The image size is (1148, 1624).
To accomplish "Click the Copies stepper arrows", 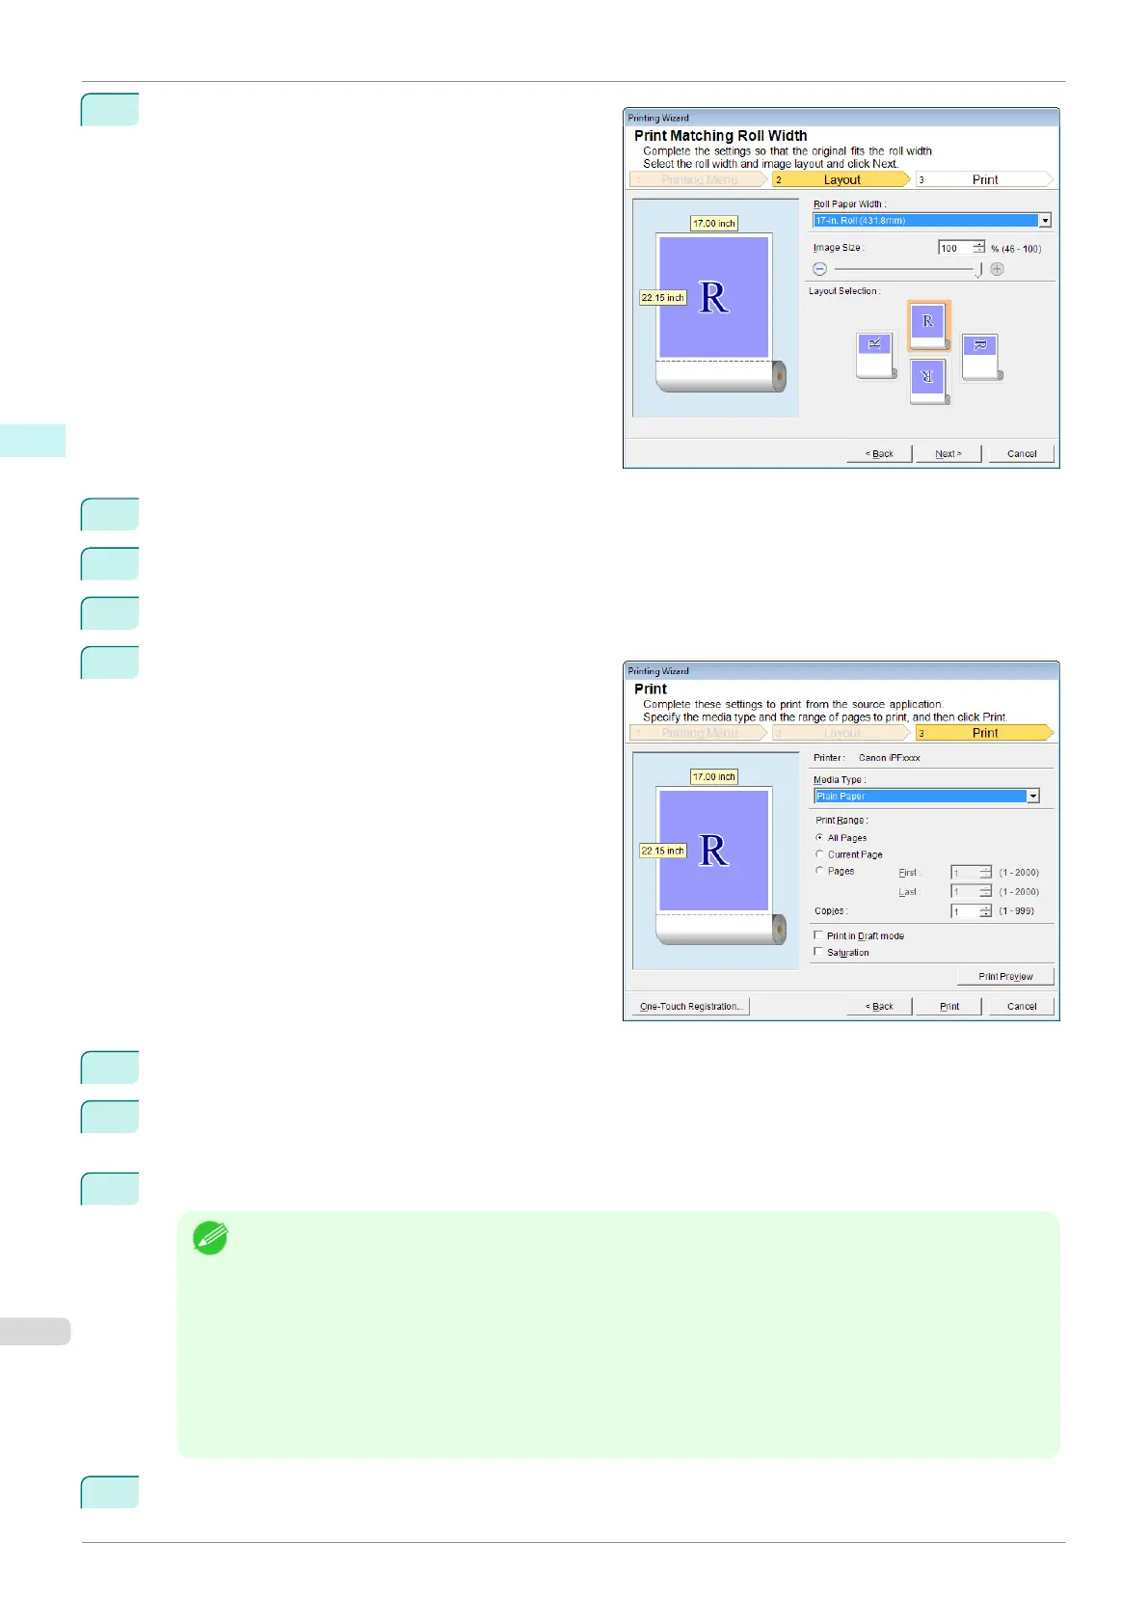I will (x=985, y=911).
